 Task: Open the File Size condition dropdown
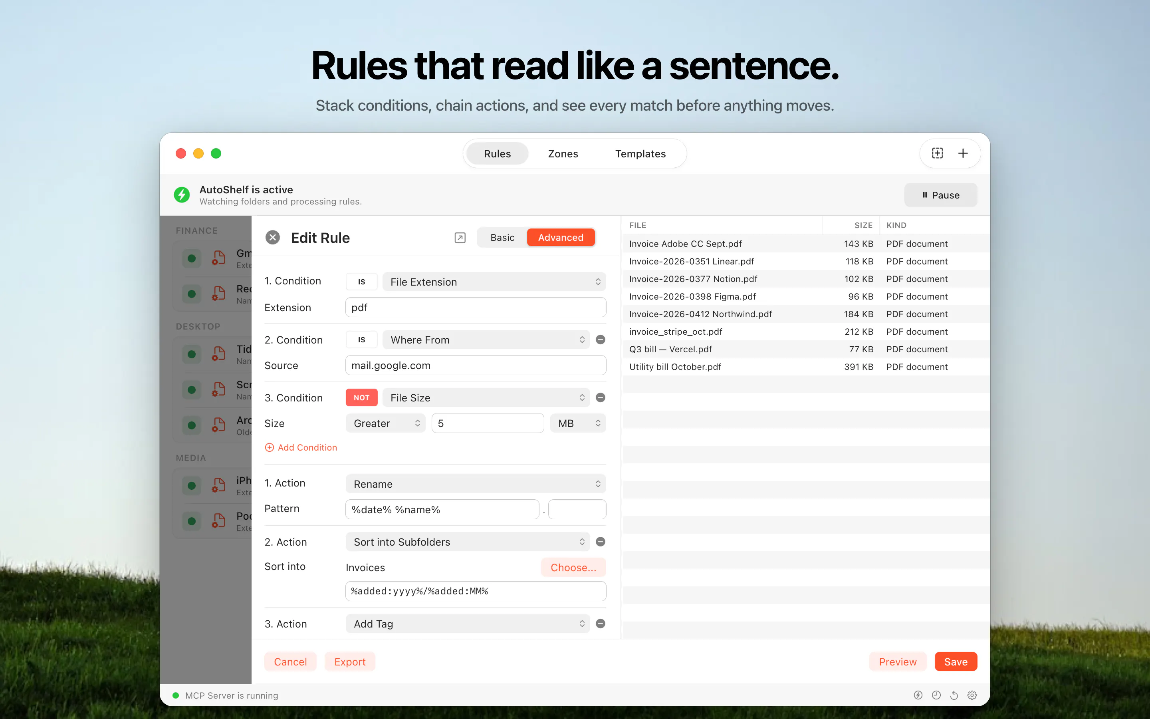pyautogui.click(x=486, y=397)
